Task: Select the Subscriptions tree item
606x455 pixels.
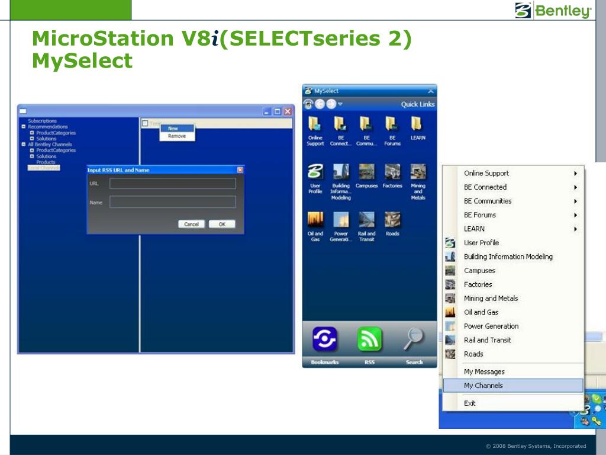Action: (42, 121)
